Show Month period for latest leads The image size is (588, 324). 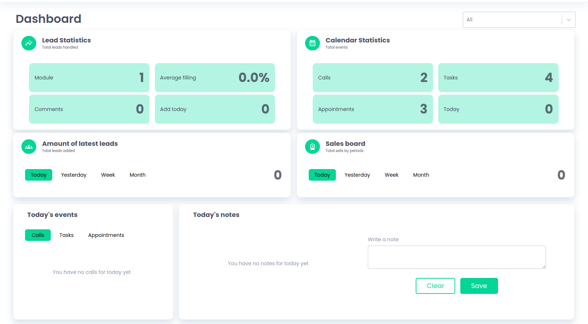(137, 175)
